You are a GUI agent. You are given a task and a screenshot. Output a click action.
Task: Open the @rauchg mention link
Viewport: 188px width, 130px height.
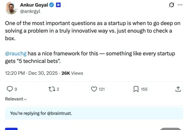16,53
